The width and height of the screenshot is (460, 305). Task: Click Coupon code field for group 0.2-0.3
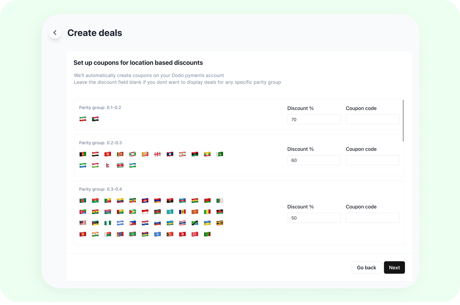click(373, 160)
